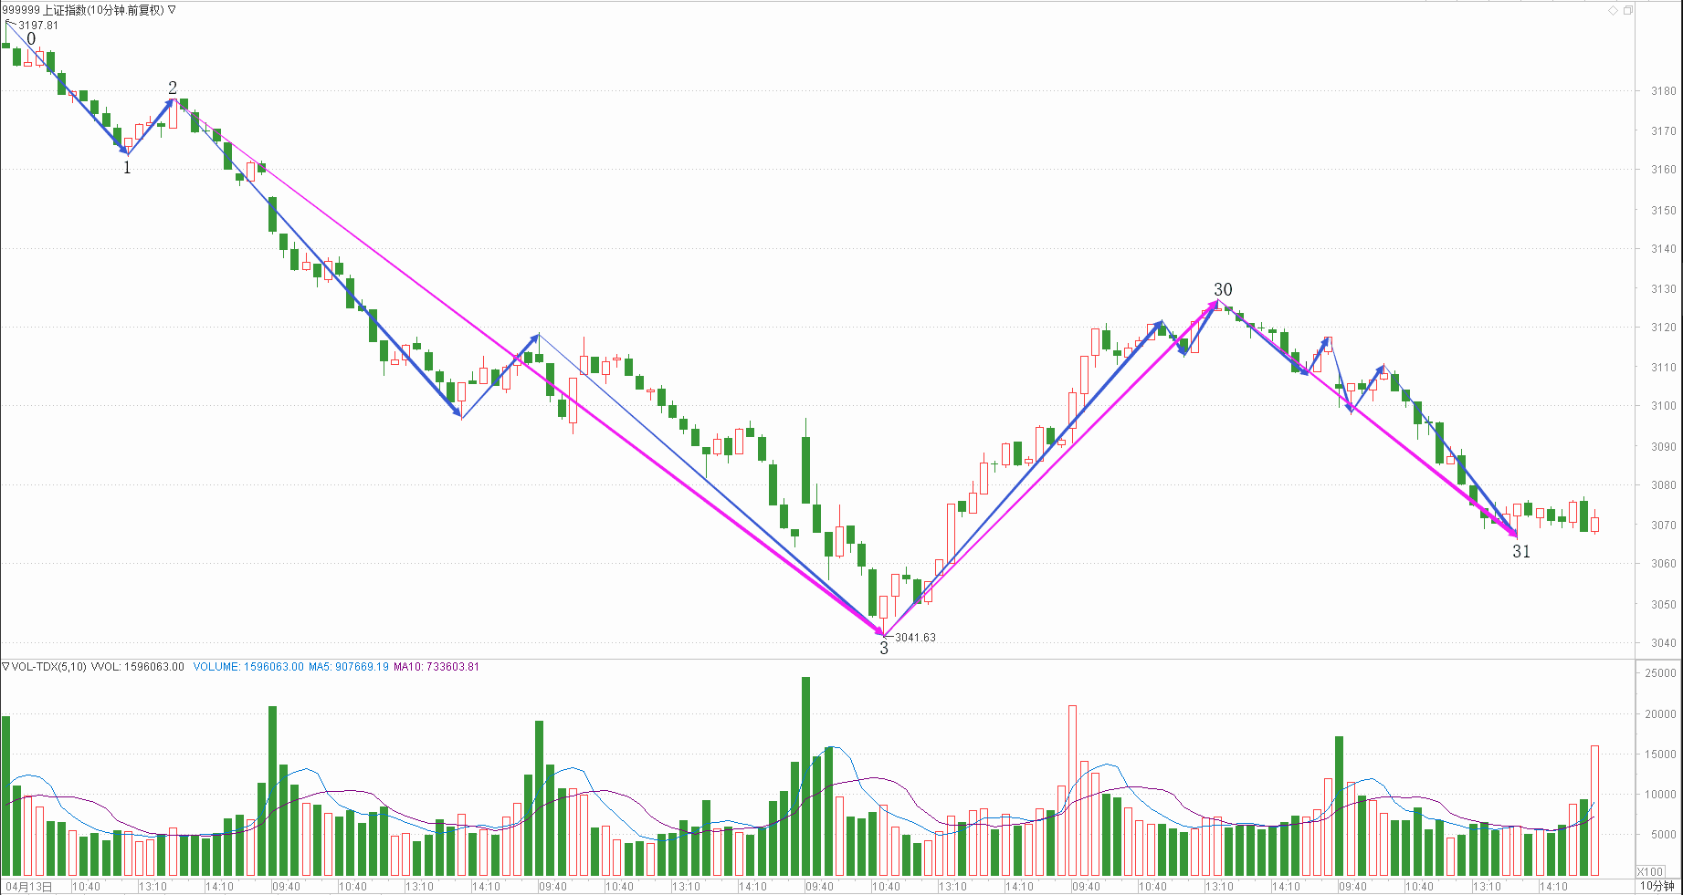Select the VOLUME: 1596063.00 legend value

[x=248, y=667]
